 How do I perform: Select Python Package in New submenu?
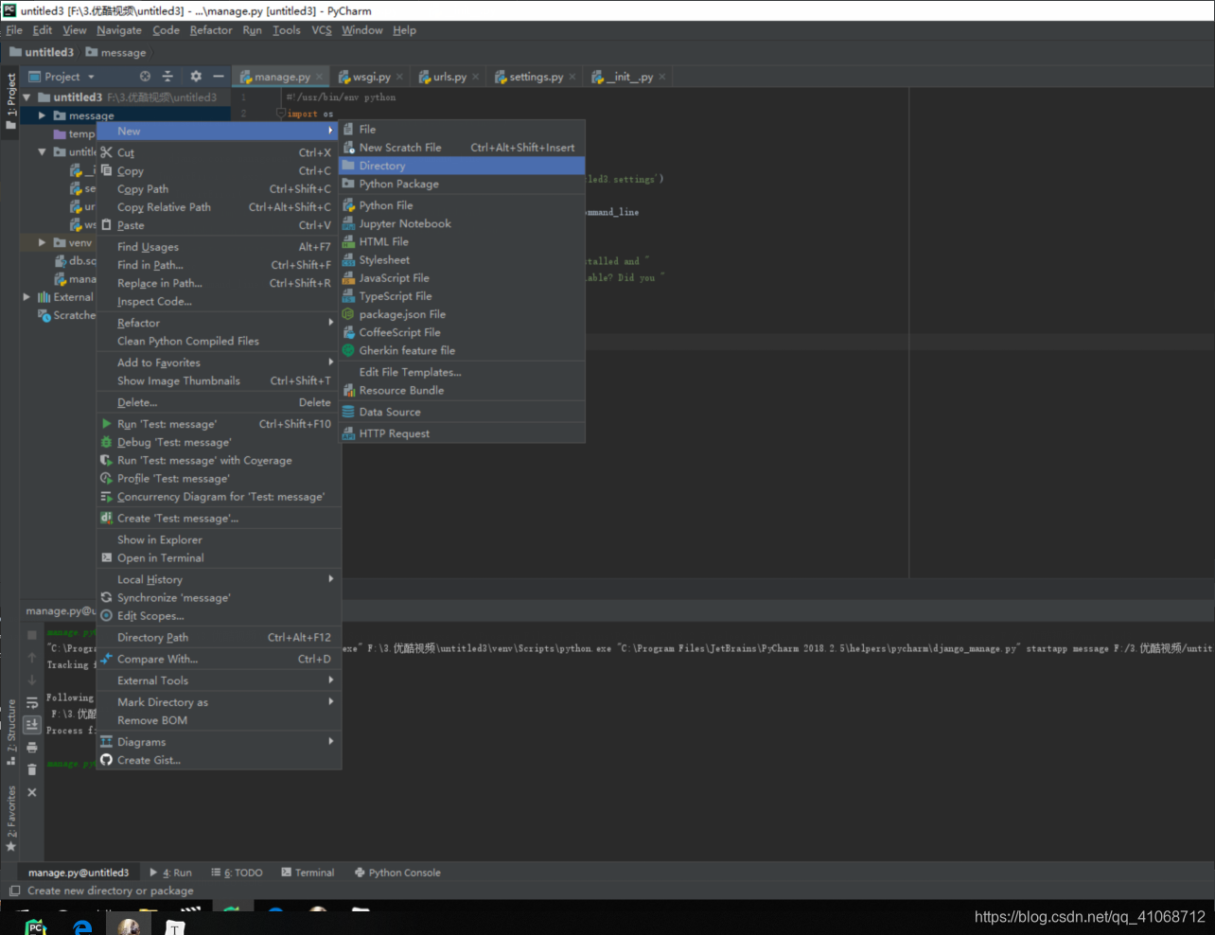coord(463,184)
